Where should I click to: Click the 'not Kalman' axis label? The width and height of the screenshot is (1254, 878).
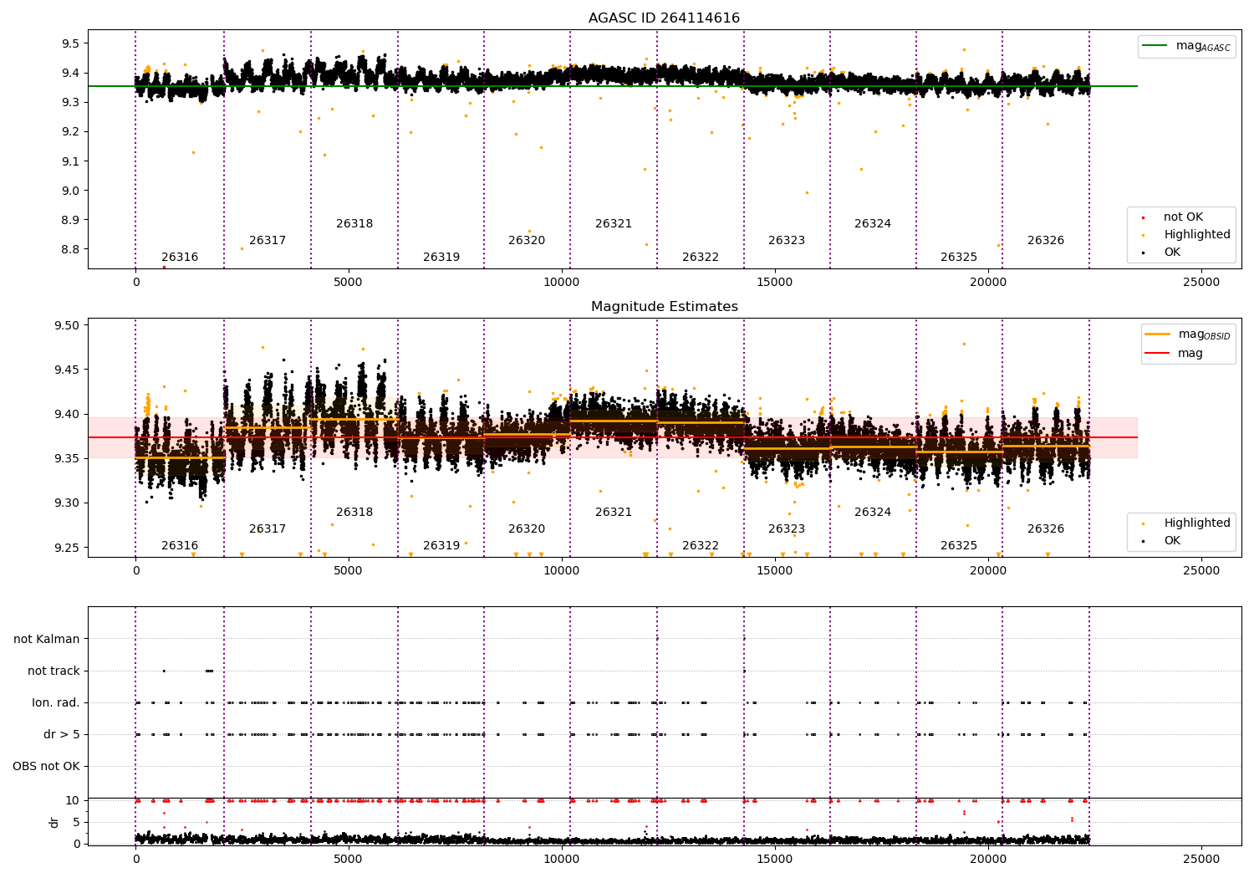click(47, 639)
